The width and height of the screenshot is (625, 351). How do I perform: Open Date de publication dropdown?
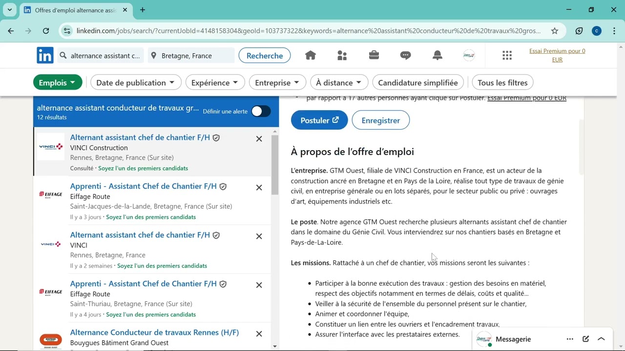click(x=136, y=82)
